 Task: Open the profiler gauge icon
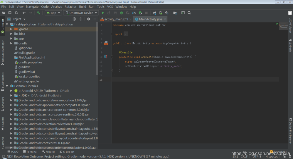click(x=134, y=13)
